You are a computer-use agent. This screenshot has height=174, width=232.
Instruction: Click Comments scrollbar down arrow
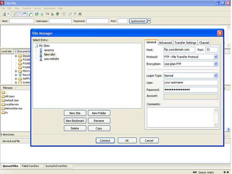(x=216, y=125)
